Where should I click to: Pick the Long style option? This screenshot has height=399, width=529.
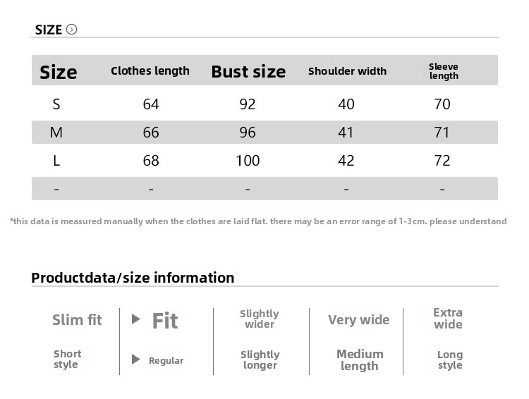coord(449,360)
